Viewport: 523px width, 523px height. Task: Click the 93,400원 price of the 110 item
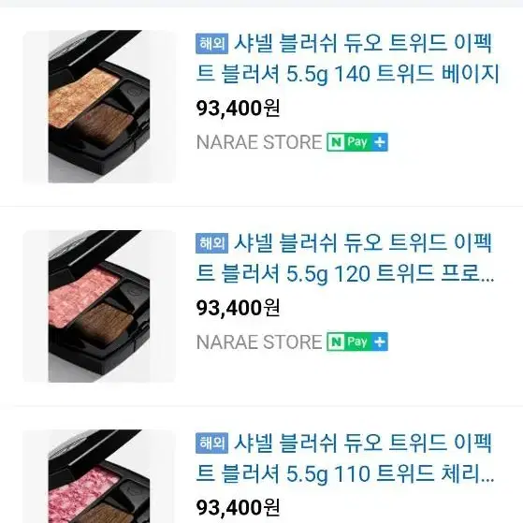tap(238, 507)
